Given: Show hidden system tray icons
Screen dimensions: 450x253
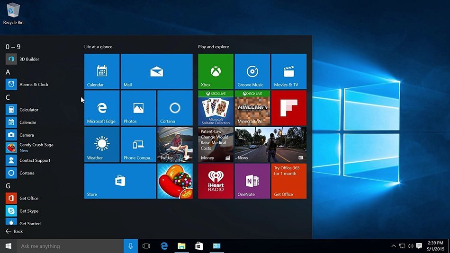Looking at the screenshot, I should pos(394,246).
